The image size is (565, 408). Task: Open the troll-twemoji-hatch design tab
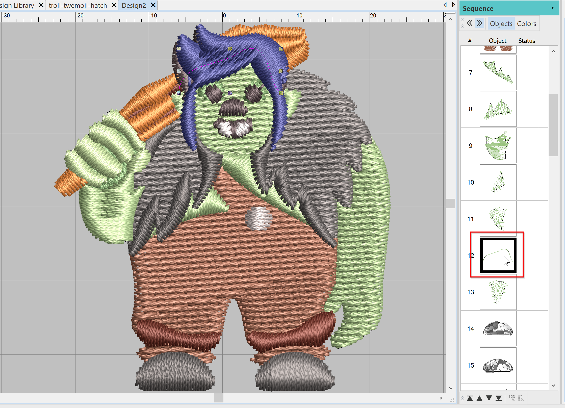pos(78,5)
